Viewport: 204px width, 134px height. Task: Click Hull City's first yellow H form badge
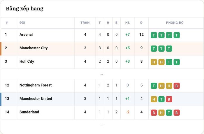tap(154, 62)
